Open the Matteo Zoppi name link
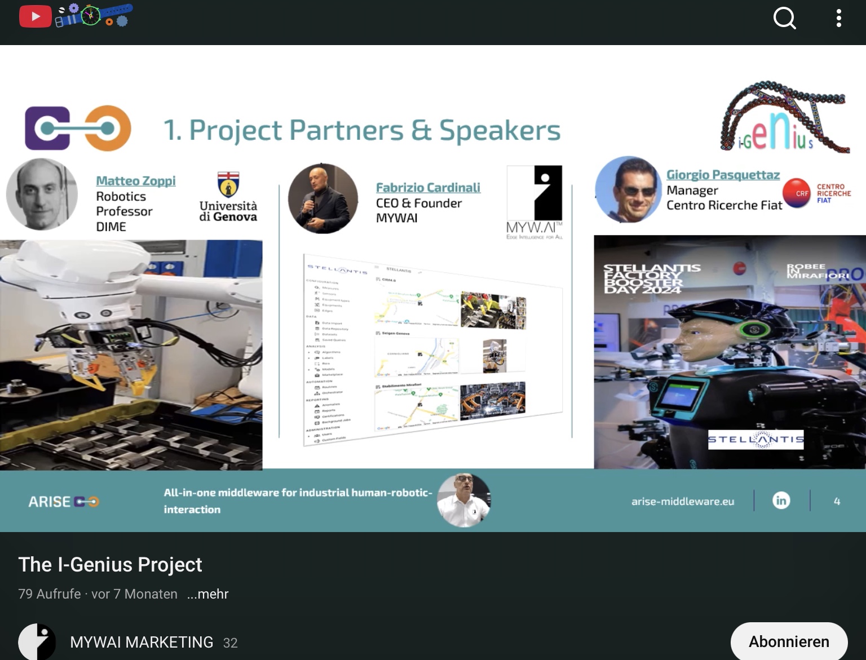 pyautogui.click(x=135, y=181)
